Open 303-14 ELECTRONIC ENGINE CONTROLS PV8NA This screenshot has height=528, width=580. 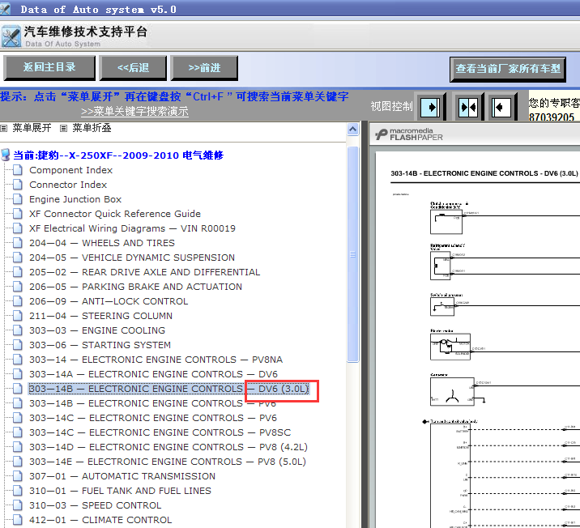(x=156, y=360)
